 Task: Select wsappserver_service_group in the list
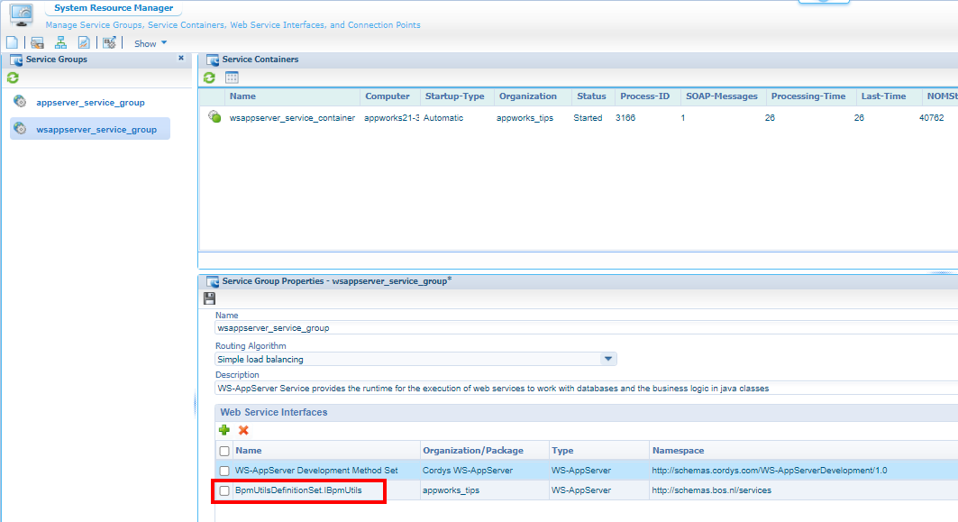tap(96, 130)
